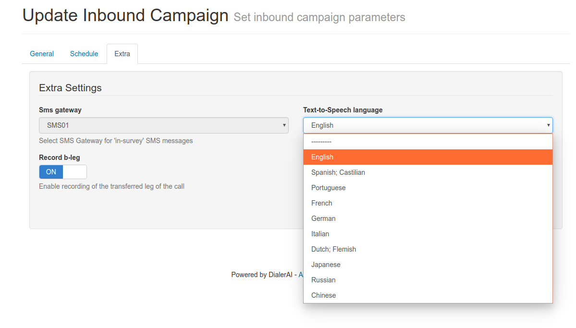Select Spanish; Castilian language option
The image size is (576, 328).
(428, 172)
